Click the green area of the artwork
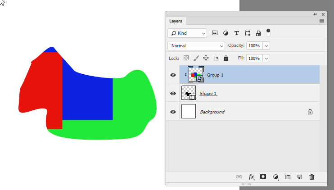Screen dimensions: 334x190 pos(132,107)
